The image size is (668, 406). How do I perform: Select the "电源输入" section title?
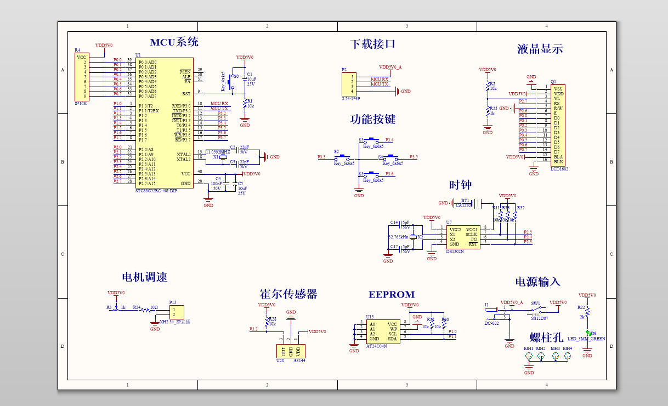pyautogui.click(x=538, y=282)
